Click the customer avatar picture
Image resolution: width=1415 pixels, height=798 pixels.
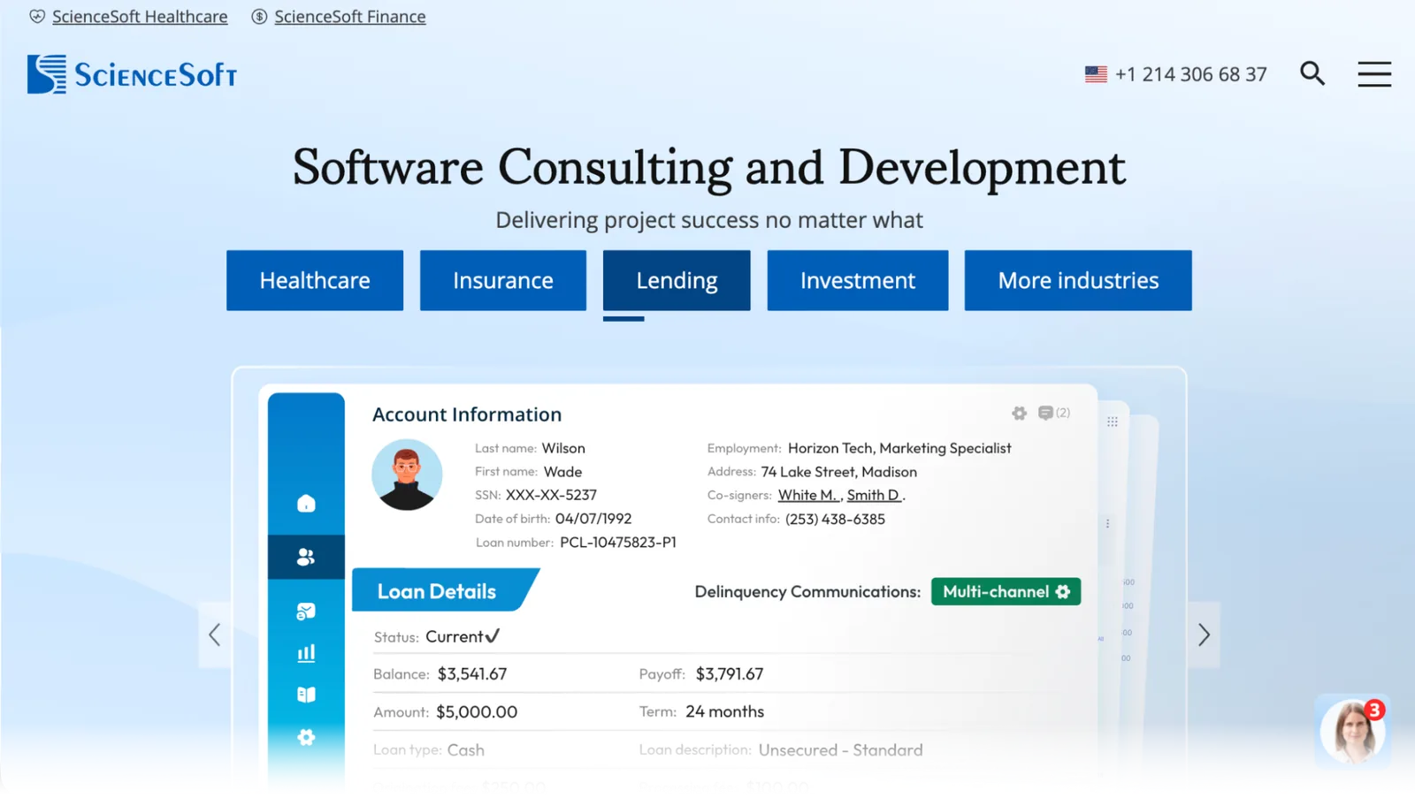pos(407,475)
